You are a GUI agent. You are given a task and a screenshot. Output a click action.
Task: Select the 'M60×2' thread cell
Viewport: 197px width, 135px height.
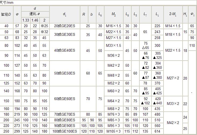click(x=114, y=91)
